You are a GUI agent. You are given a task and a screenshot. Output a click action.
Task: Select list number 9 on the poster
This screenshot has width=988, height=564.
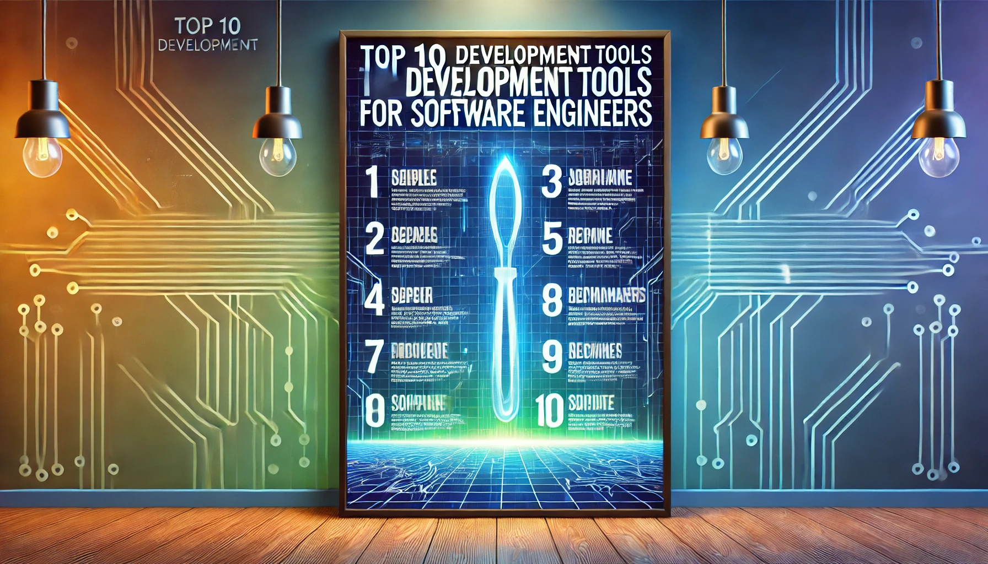(x=552, y=356)
